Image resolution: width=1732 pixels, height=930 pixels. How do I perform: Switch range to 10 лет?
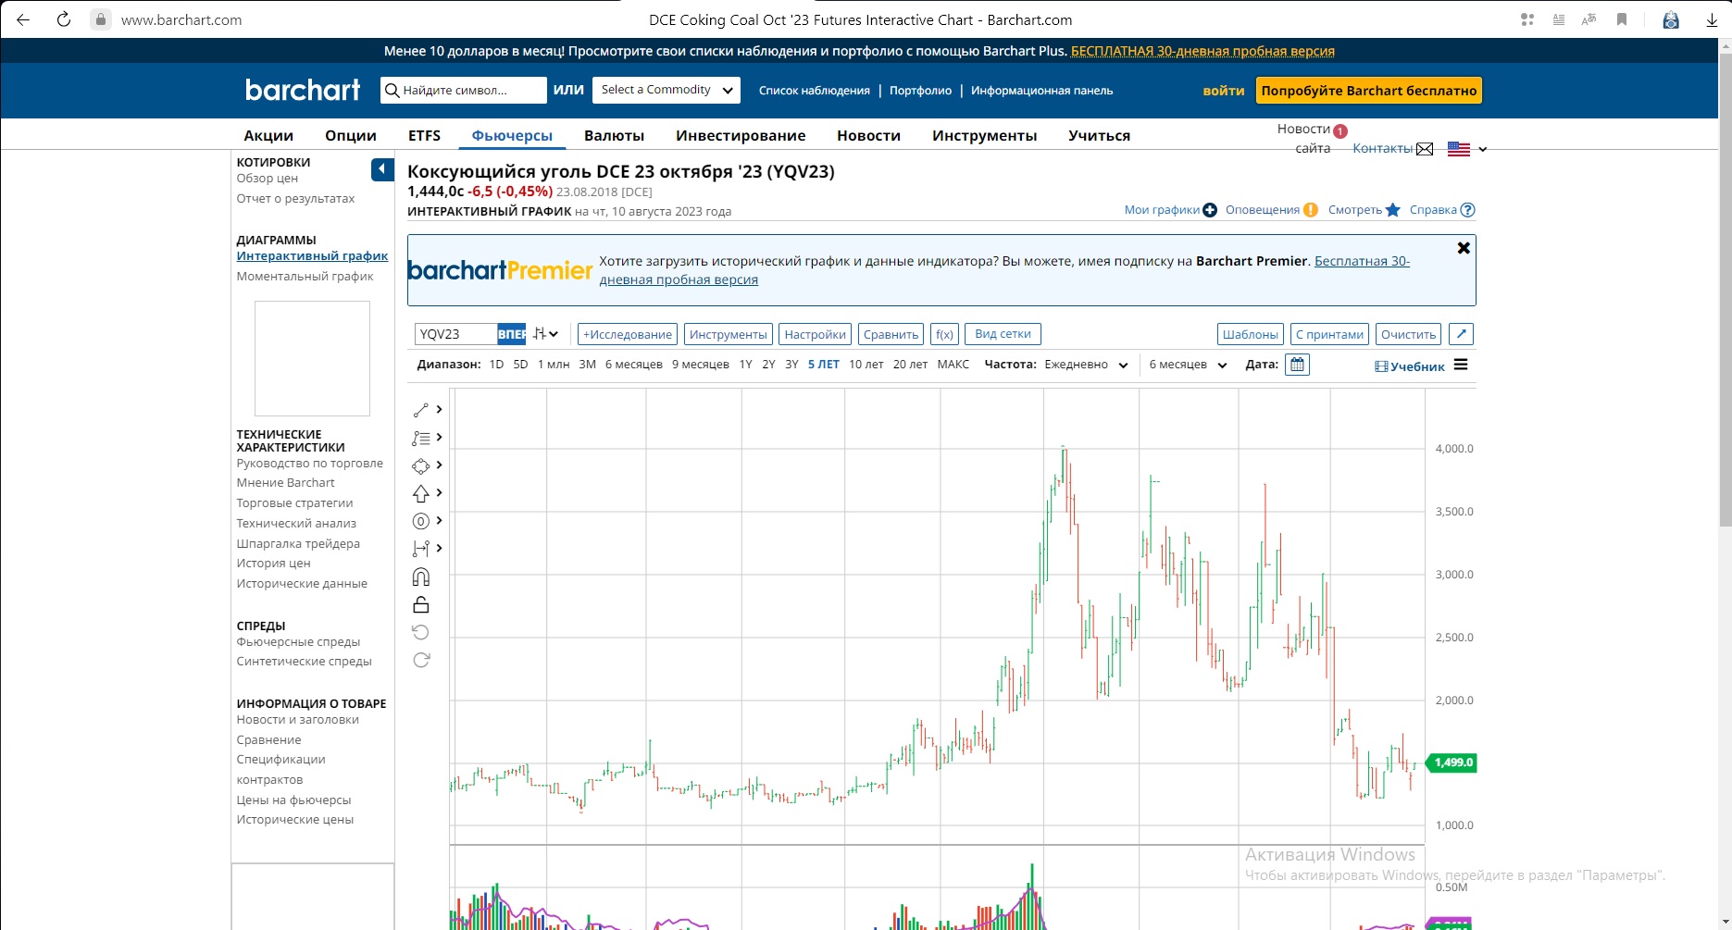coord(866,365)
